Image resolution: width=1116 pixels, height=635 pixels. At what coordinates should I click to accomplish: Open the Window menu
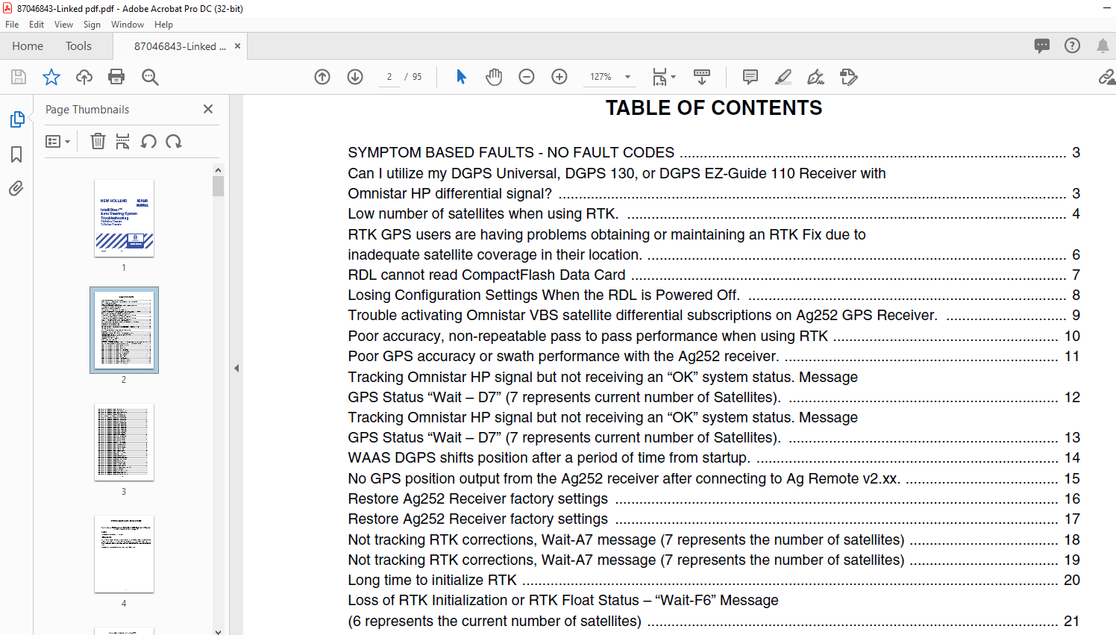coord(128,25)
